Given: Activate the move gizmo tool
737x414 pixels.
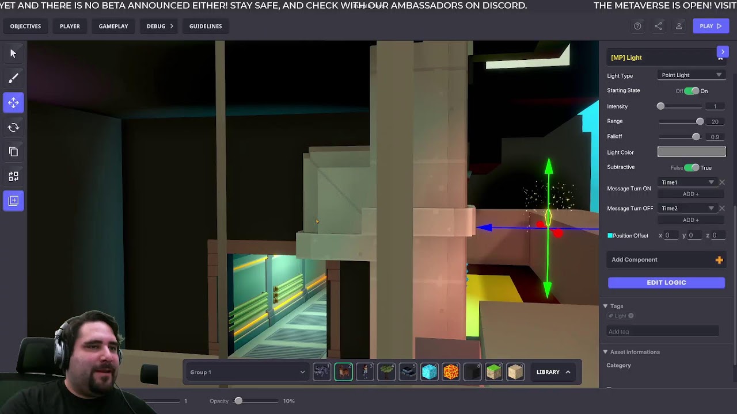Looking at the screenshot, I should [13, 102].
